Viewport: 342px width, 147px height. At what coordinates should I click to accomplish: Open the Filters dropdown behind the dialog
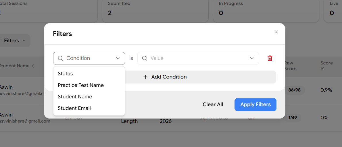(14, 41)
